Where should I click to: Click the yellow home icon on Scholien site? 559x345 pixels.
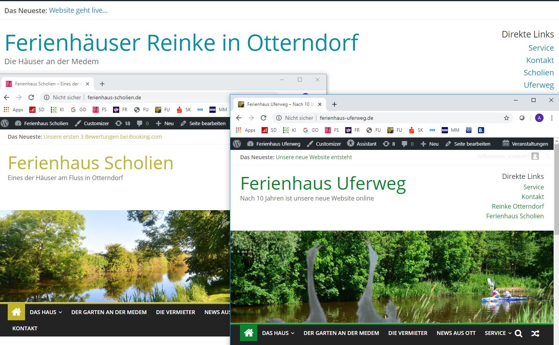[x=16, y=312]
